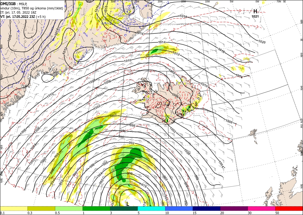Pick the blue 10–15 legend swatch
The height and width of the screenshot is (215, 303).
[179, 208]
